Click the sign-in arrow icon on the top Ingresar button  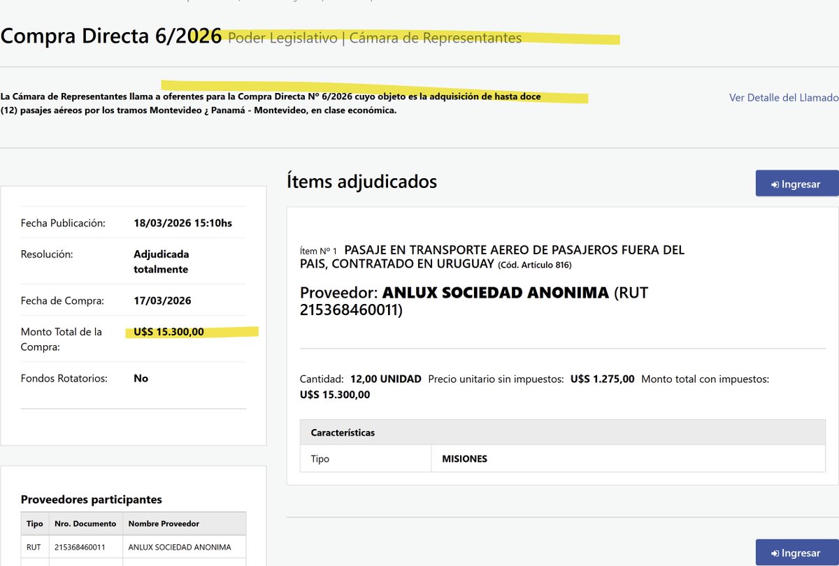[775, 183]
